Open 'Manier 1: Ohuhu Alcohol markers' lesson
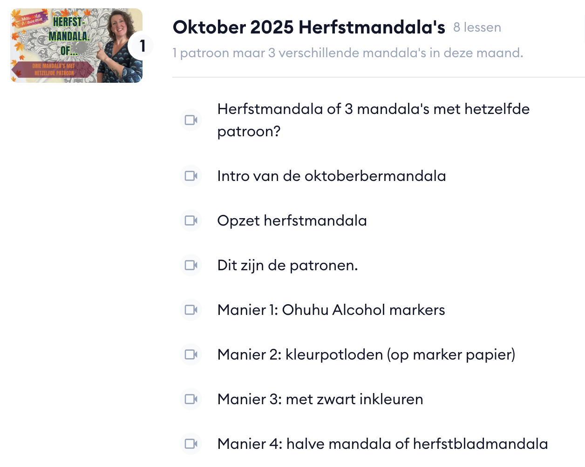Image resolution: width=585 pixels, height=467 pixels. pyautogui.click(x=331, y=310)
